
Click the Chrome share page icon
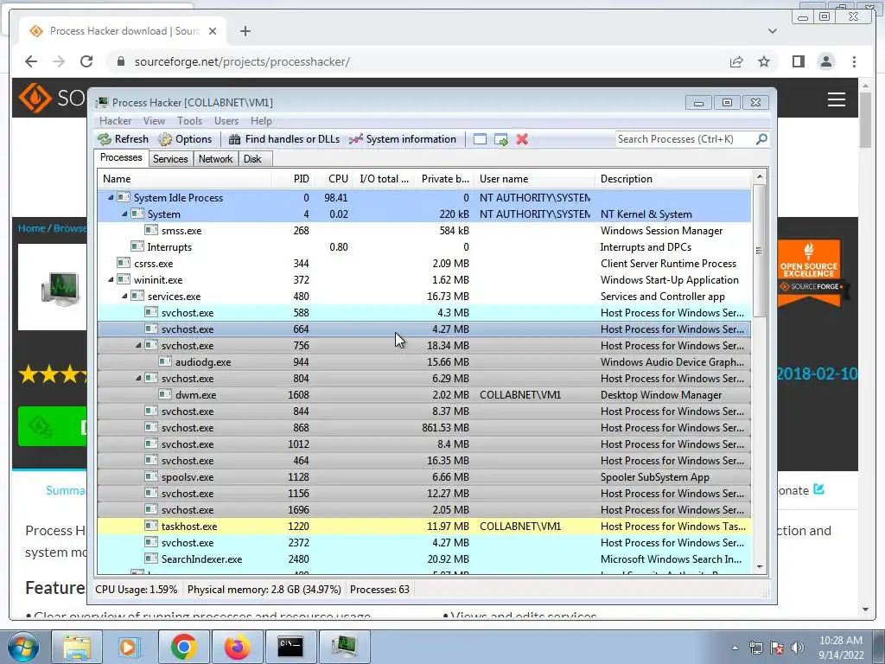[736, 61]
